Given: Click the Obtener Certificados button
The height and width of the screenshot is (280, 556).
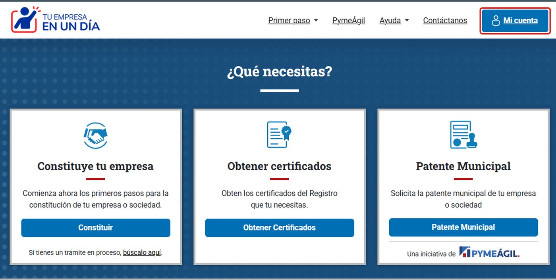Looking at the screenshot, I should 280,228.
